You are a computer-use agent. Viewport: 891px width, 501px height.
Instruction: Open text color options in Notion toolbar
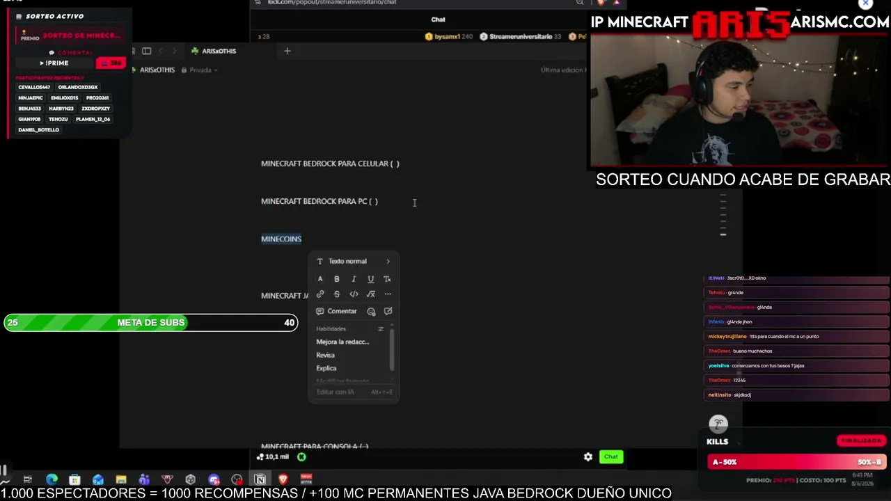click(x=320, y=279)
